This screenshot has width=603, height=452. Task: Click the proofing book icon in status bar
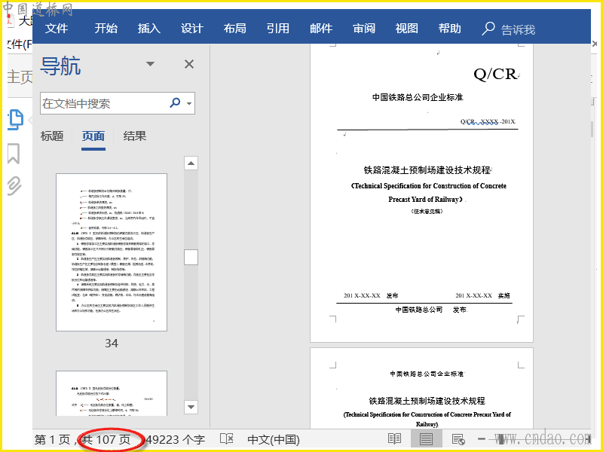(x=227, y=438)
